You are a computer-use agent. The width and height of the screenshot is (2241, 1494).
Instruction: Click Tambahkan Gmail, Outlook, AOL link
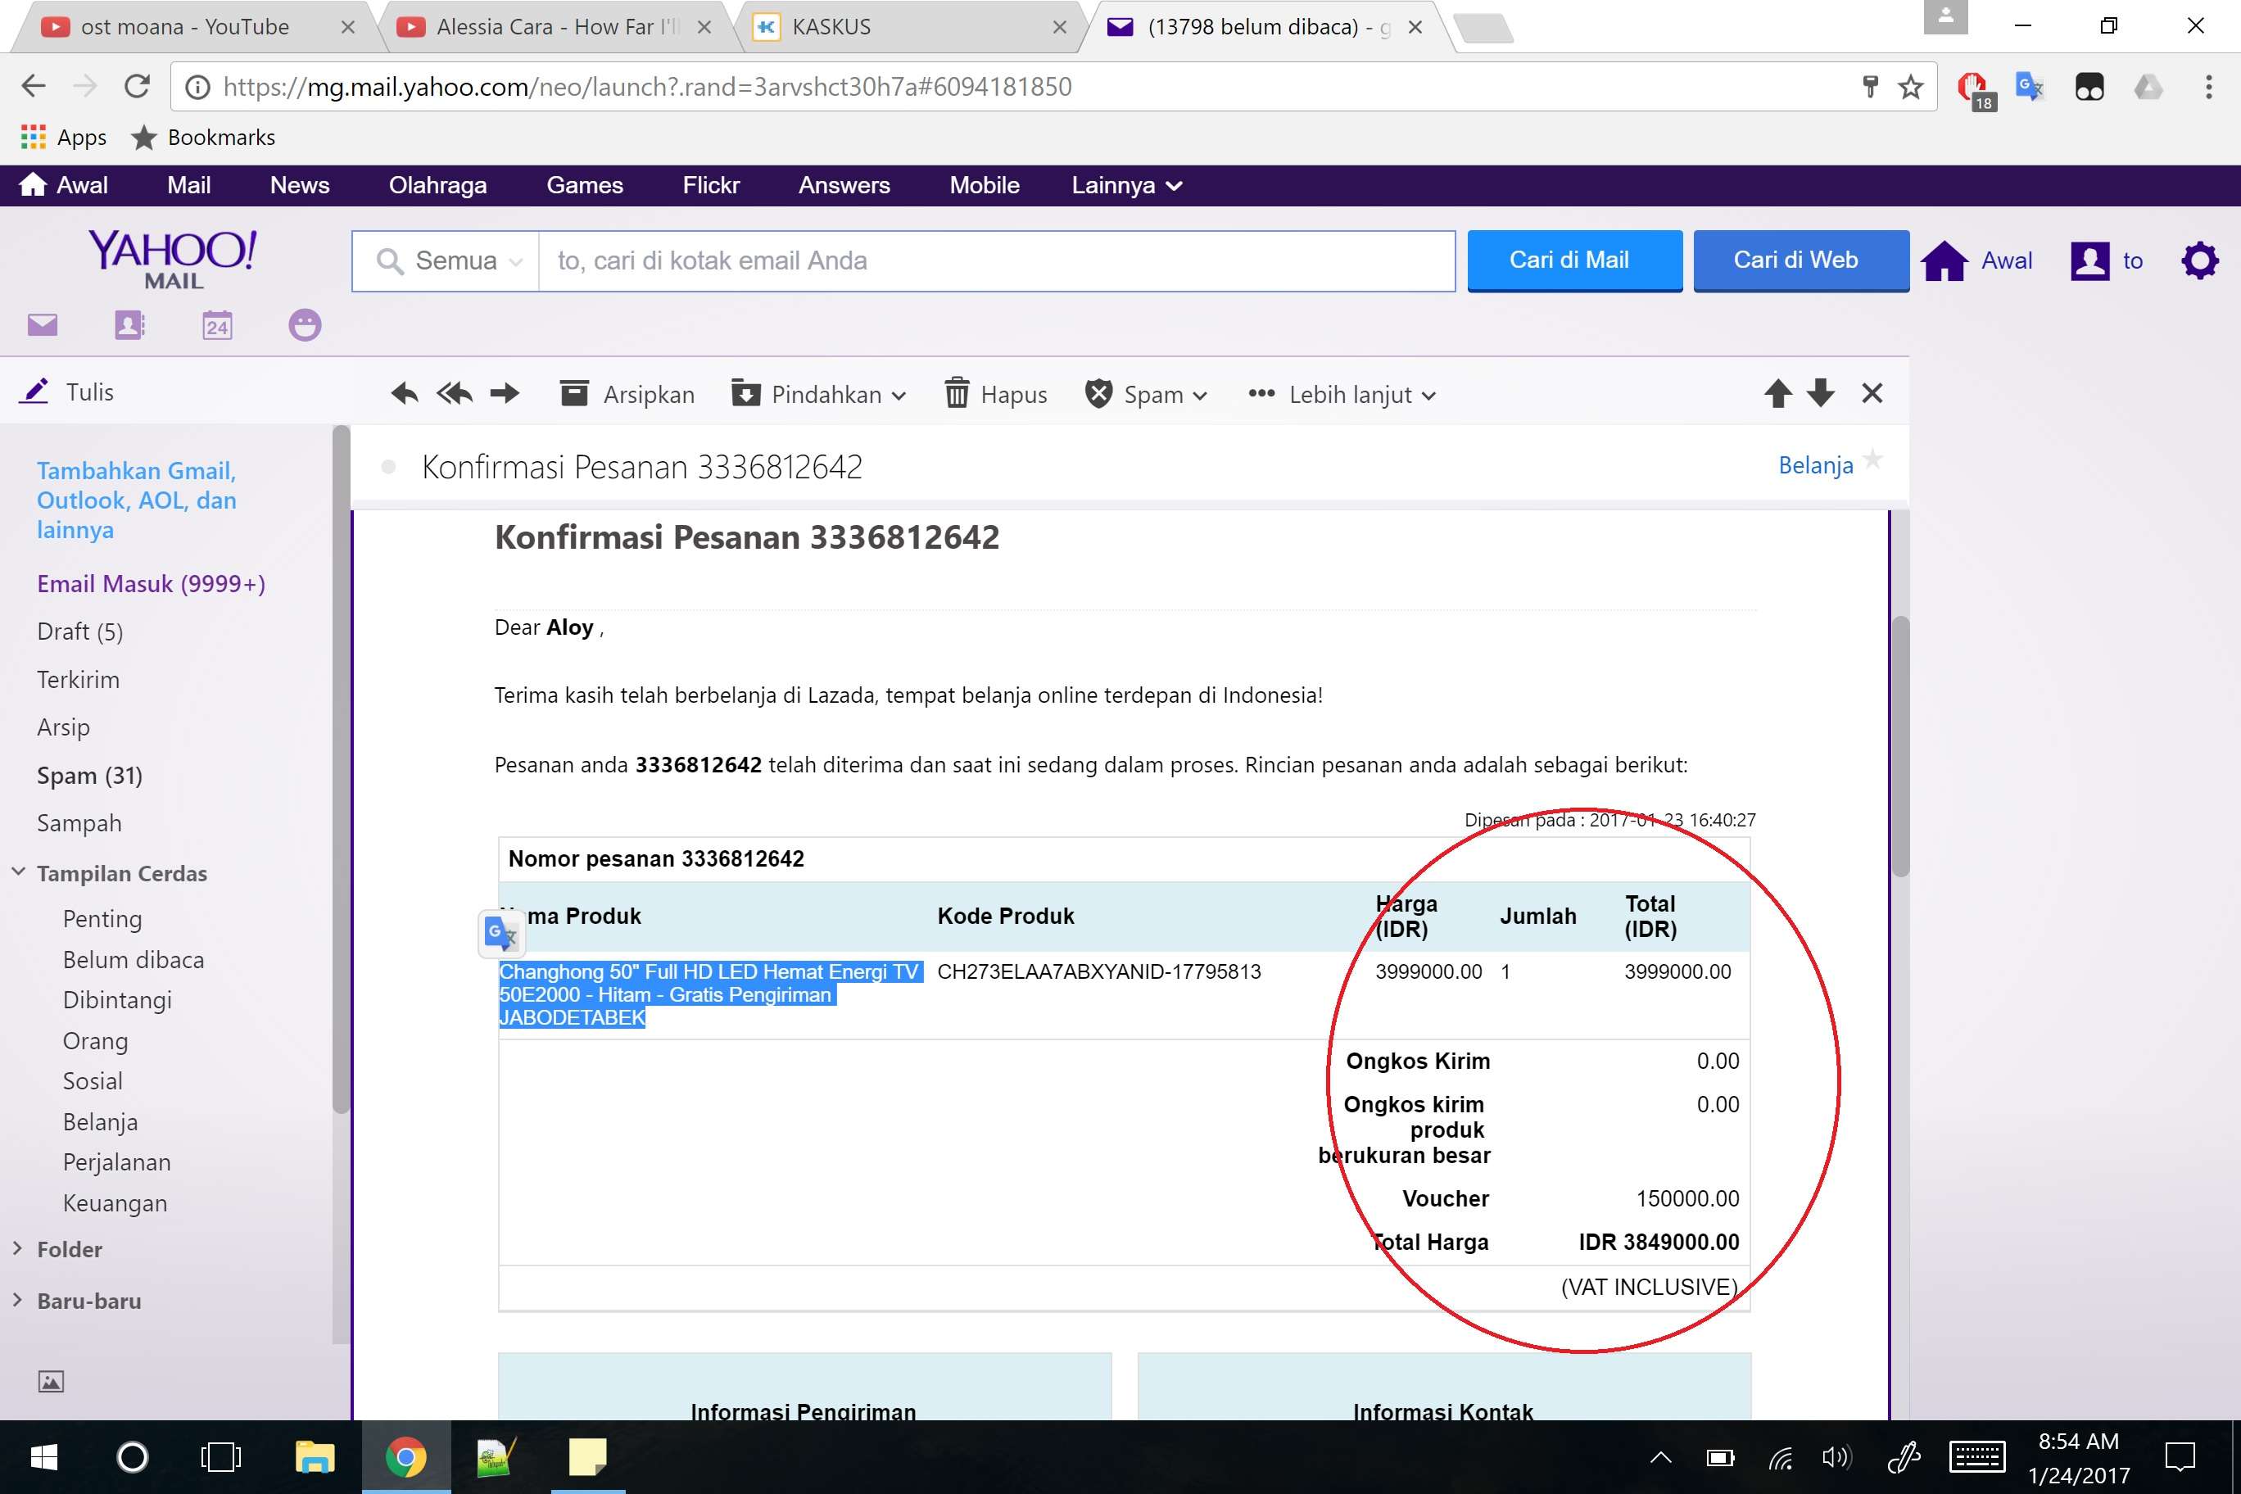pyautogui.click(x=136, y=500)
